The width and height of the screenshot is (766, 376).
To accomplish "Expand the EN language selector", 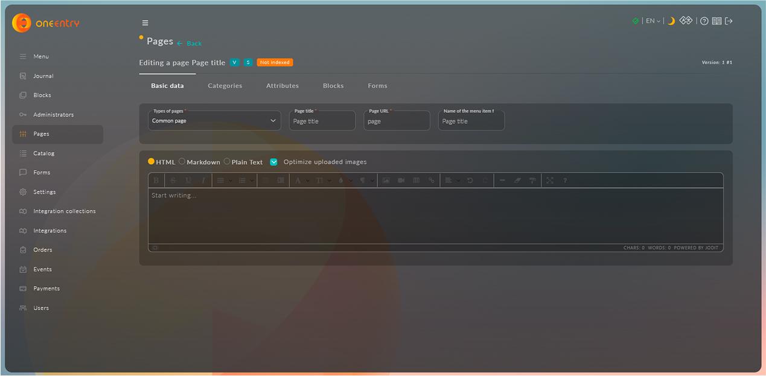I will [x=653, y=21].
